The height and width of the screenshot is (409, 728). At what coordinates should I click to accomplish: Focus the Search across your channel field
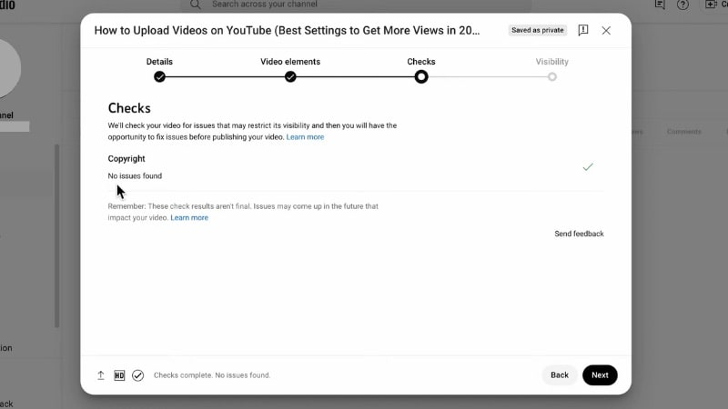pyautogui.click(x=356, y=5)
